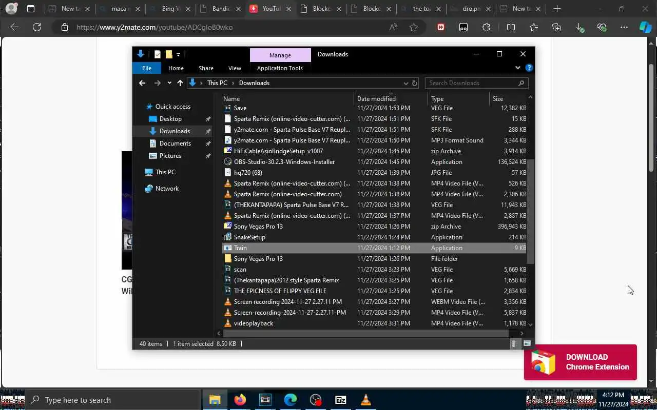The image size is (657, 410).
Task: Go back in File Explorer
Action: pyautogui.click(x=142, y=83)
